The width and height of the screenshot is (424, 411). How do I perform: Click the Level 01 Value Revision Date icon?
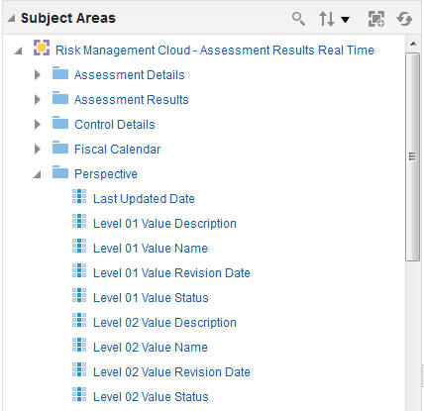coord(79,270)
